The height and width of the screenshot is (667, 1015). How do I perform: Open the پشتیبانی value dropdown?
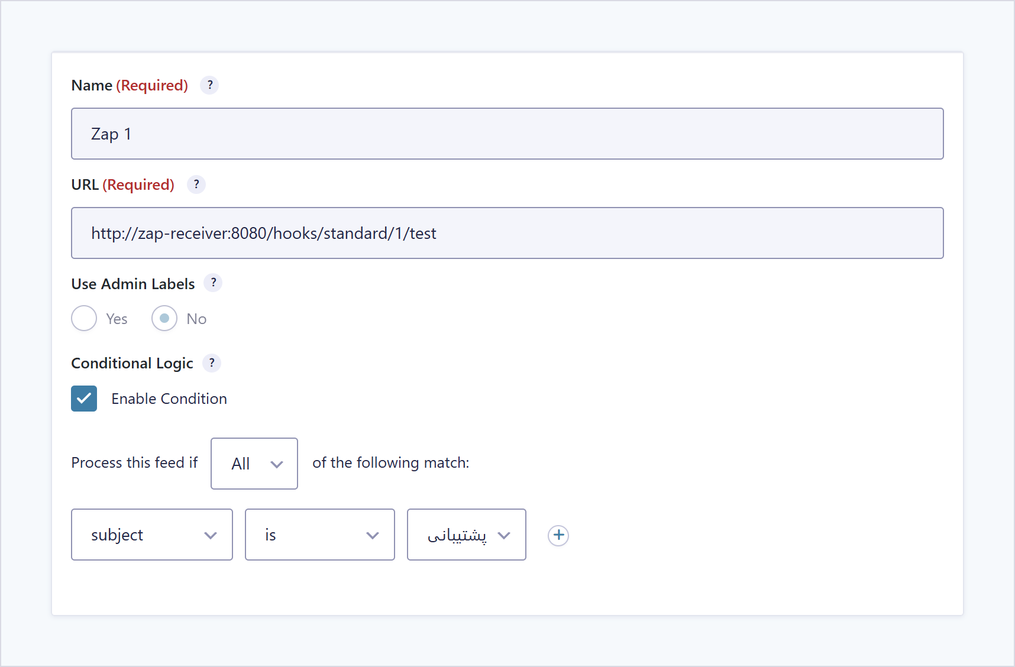click(x=467, y=535)
